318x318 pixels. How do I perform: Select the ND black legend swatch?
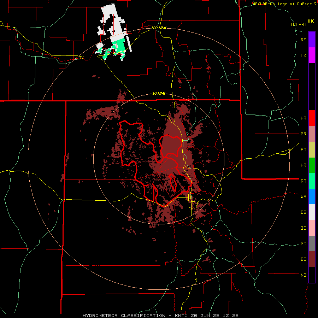[x=312, y=275]
